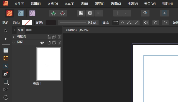Image resolution: width=178 pixels, height=102 pixels.
Task: Select Line mode icon
Action: pos(136,23)
